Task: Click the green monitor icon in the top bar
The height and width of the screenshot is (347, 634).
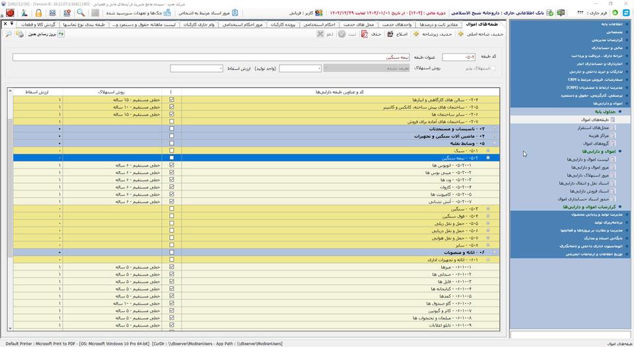Action: 561,13
